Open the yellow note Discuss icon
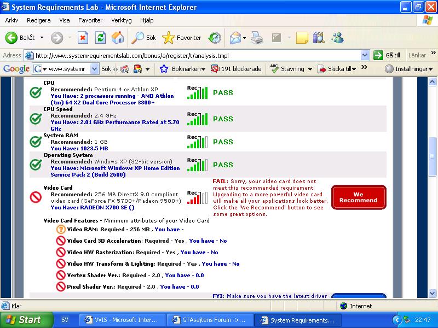Viewport: 438px width, 328px height. 302,38
